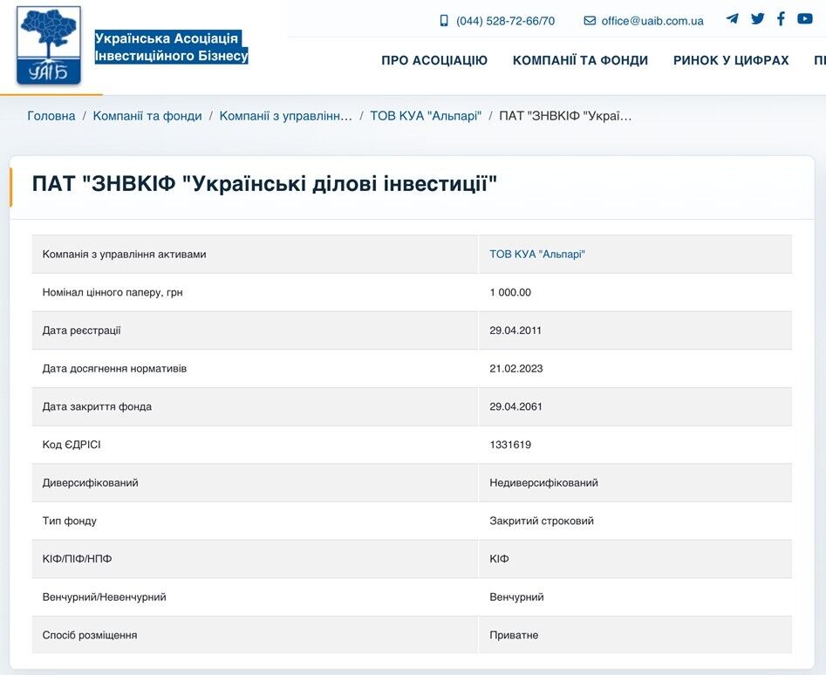
Task: Open the Telegram channel icon
Action: tap(732, 19)
